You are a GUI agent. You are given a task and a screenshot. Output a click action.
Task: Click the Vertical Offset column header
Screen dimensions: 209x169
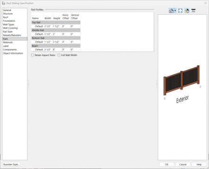pyautogui.click(x=75, y=17)
